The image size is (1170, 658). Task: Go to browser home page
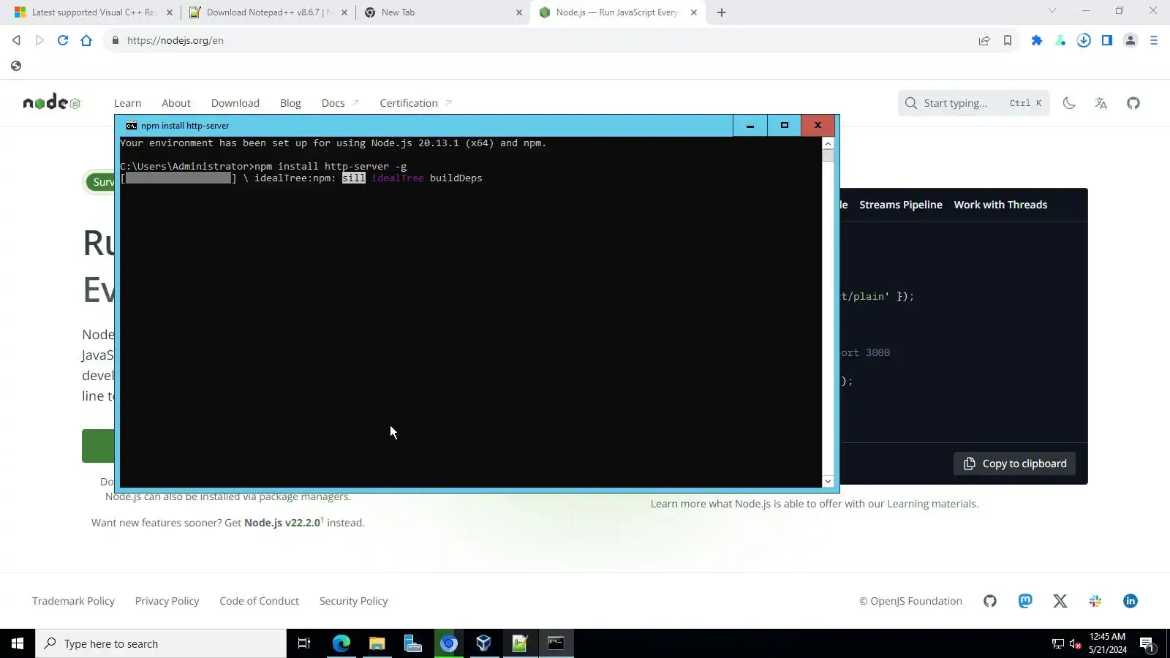86,40
